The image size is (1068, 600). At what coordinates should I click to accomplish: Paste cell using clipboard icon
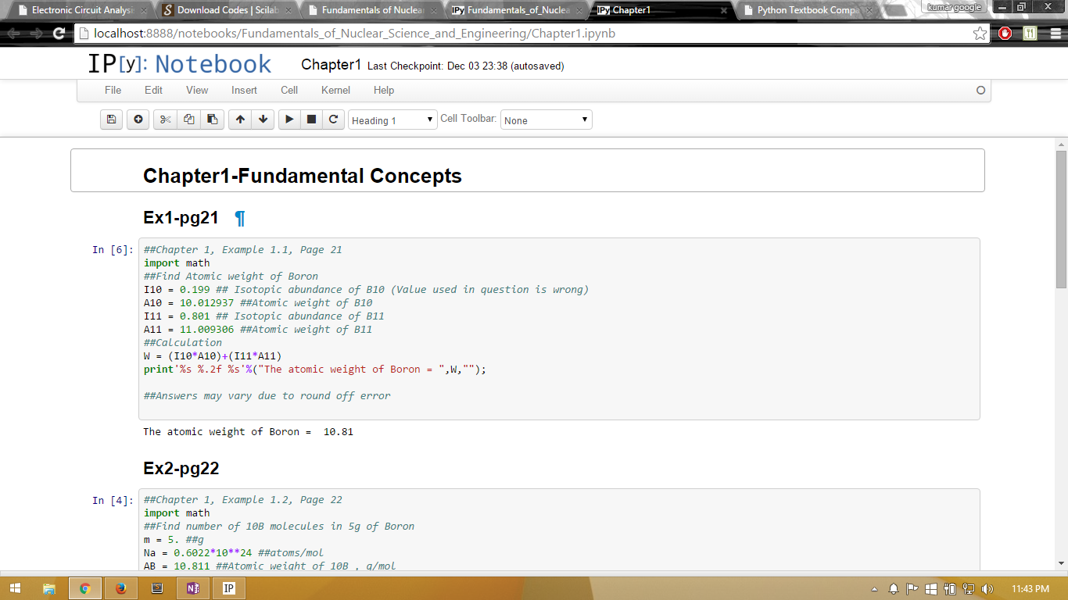212,120
